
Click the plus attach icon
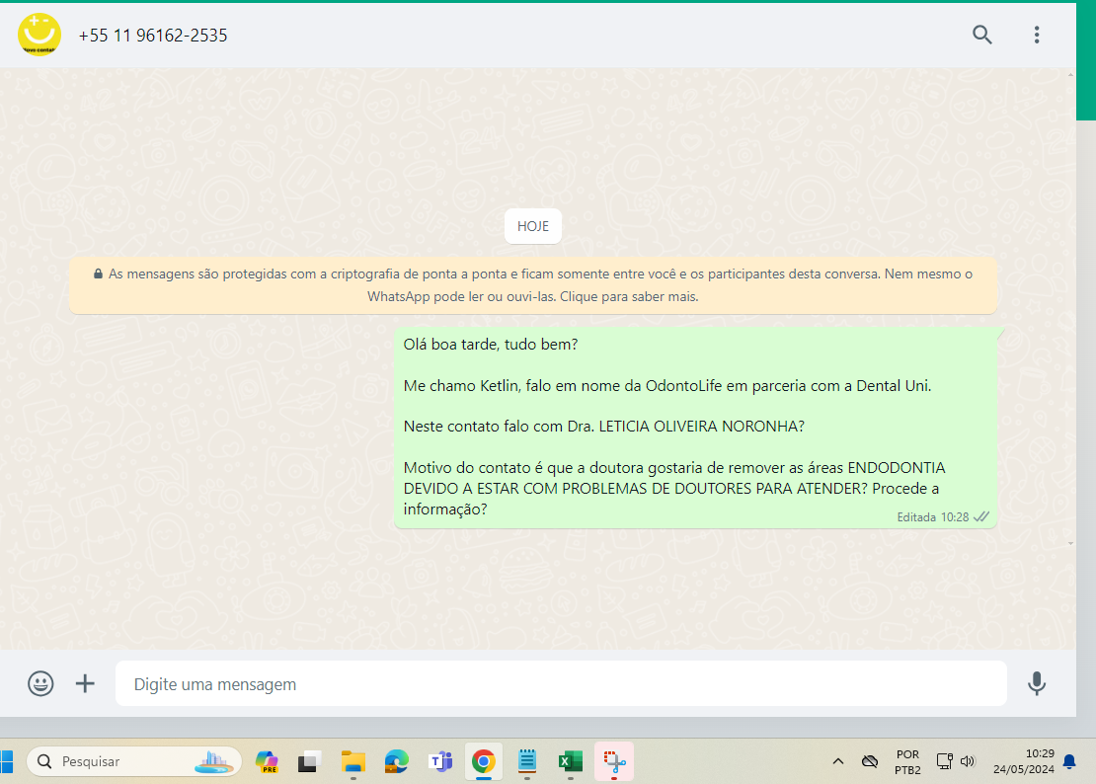click(86, 683)
